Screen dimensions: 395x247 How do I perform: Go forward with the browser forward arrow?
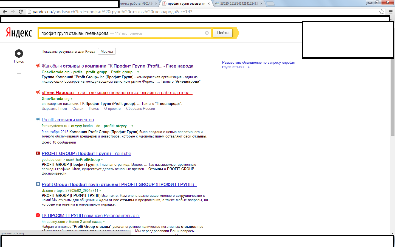pyautogui.click(x=13, y=12)
